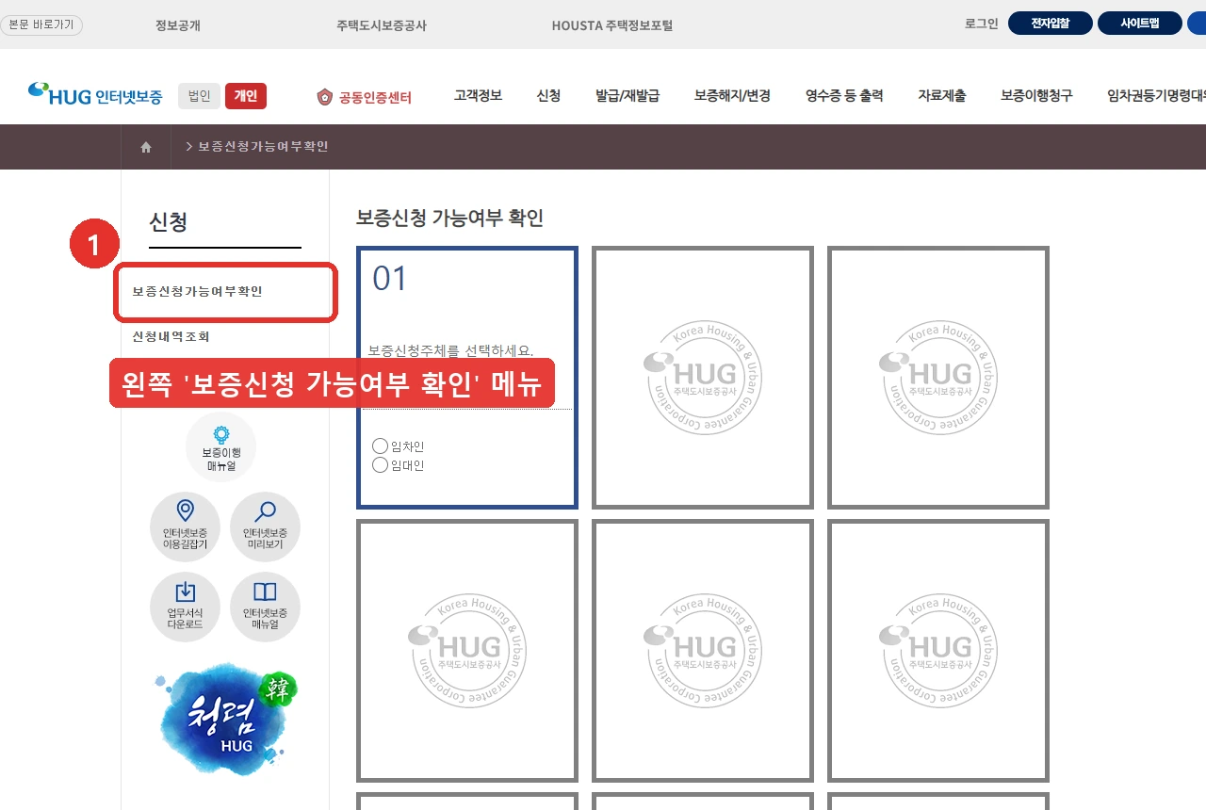
Task: Select the 임차인 radio button
Action: 381,445
